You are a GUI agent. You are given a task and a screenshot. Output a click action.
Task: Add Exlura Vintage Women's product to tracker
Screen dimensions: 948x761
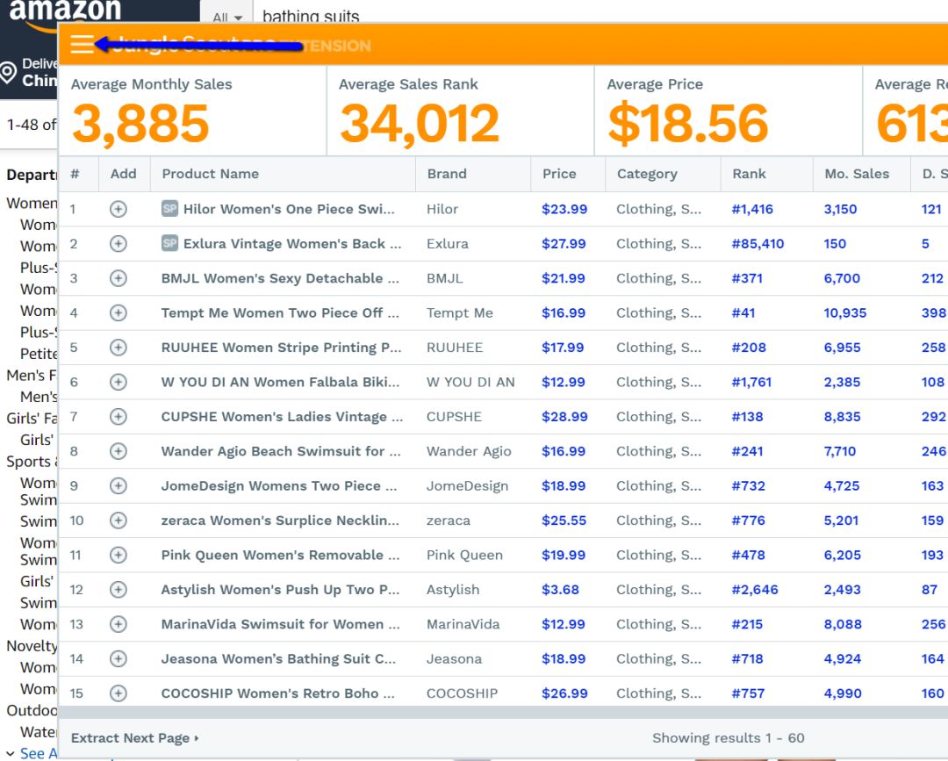pos(118,244)
